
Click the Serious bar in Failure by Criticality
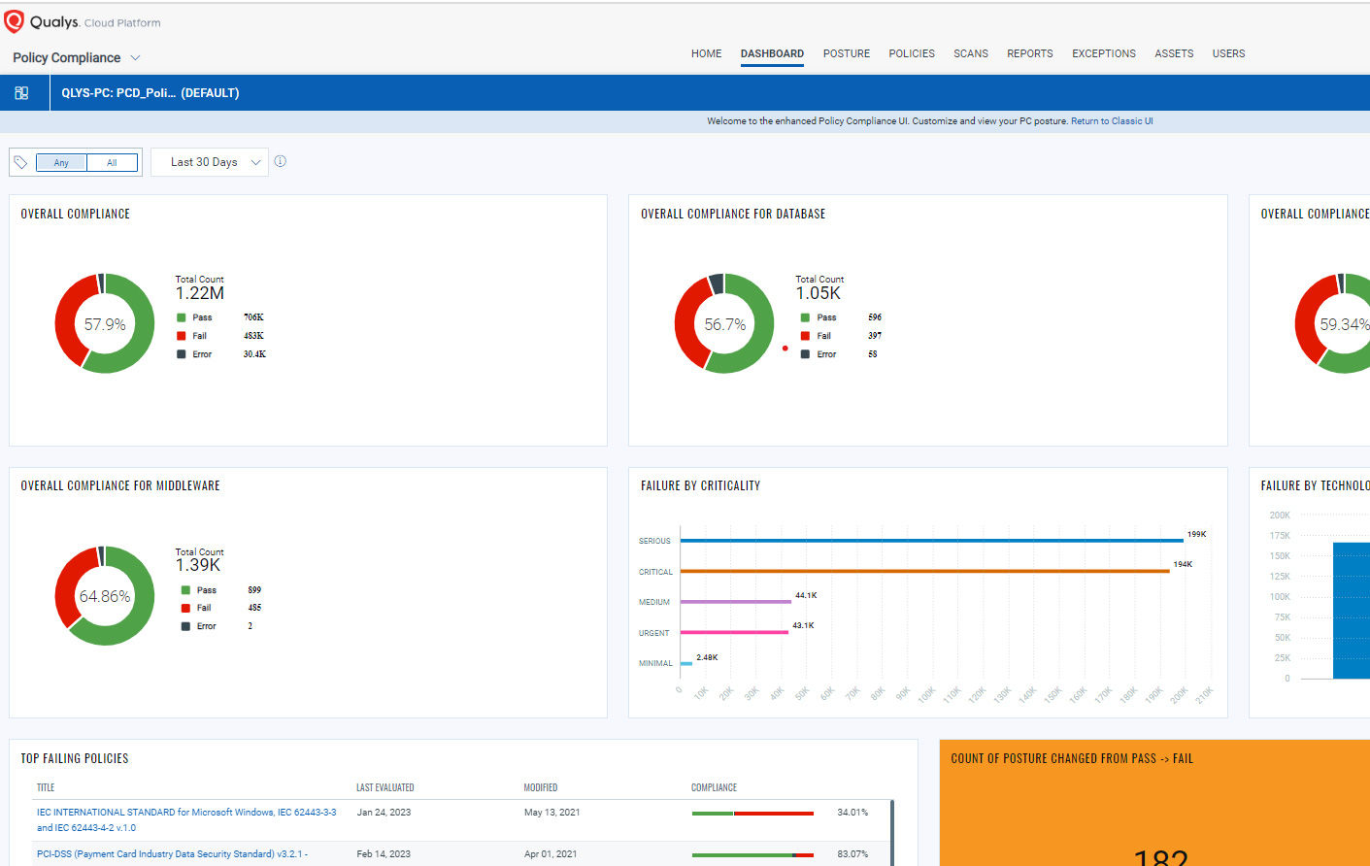click(x=931, y=541)
